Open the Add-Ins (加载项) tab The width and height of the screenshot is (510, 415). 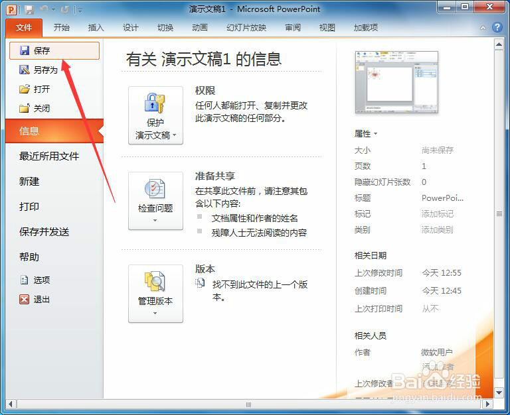coord(366,28)
